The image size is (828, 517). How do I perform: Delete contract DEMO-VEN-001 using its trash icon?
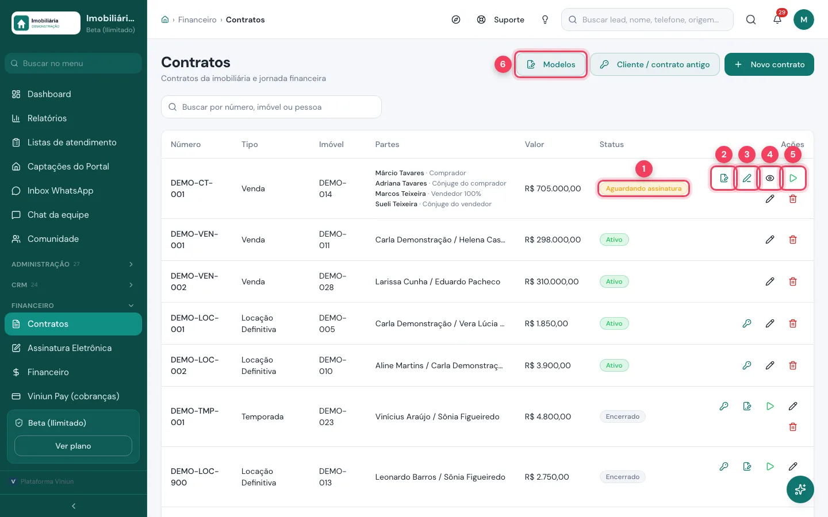[x=793, y=240]
